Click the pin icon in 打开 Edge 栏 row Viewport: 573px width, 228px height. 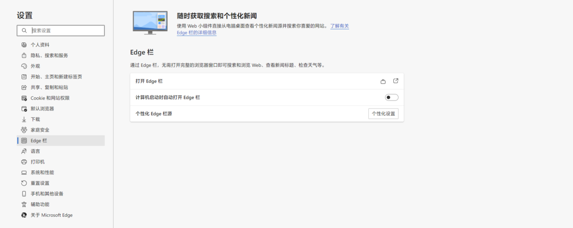[x=383, y=82]
